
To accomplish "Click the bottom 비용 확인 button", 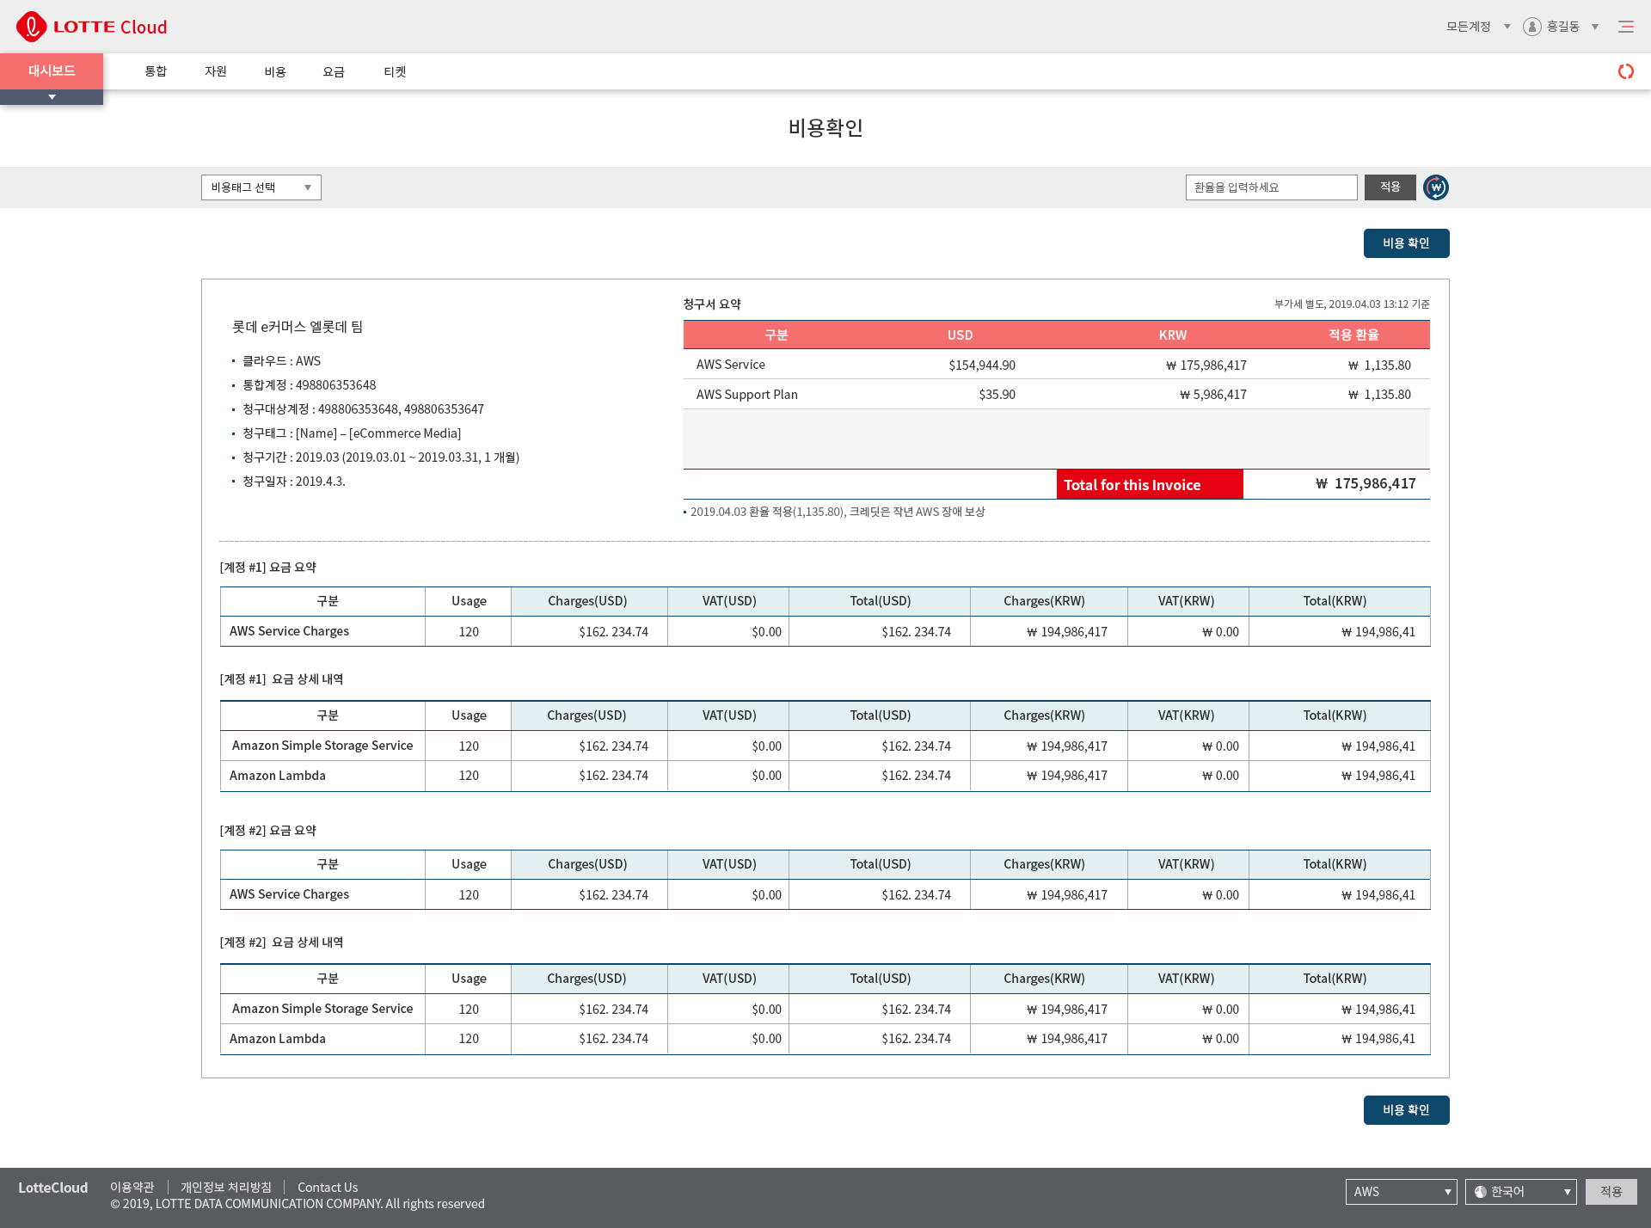I will 1406,1110.
